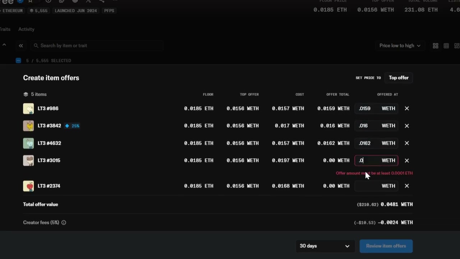
Task: Set price to Top offer
Action: point(399,78)
